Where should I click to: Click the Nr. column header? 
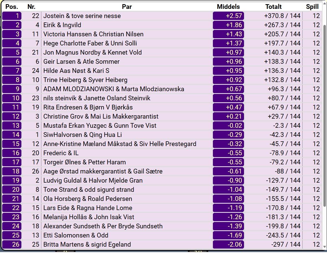pos(31,7)
